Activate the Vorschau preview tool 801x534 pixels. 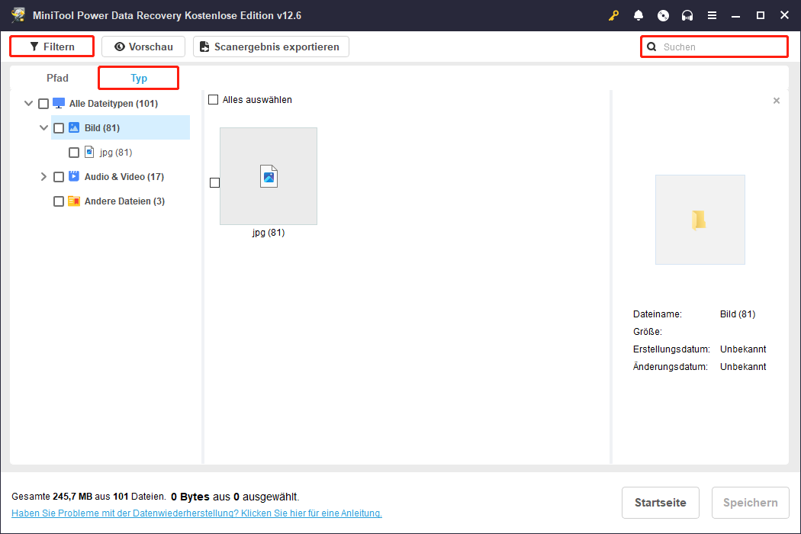[x=143, y=46]
